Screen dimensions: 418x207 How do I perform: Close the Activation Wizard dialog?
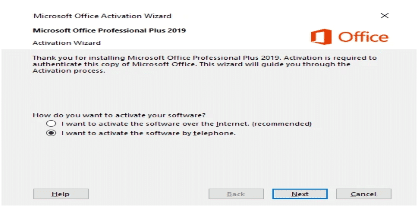[384, 16]
